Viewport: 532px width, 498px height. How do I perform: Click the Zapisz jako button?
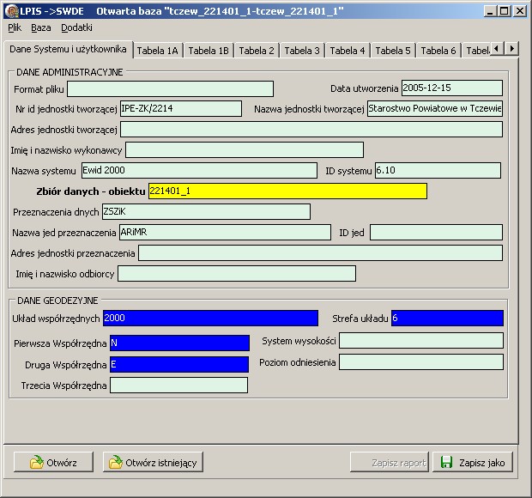[473, 462]
